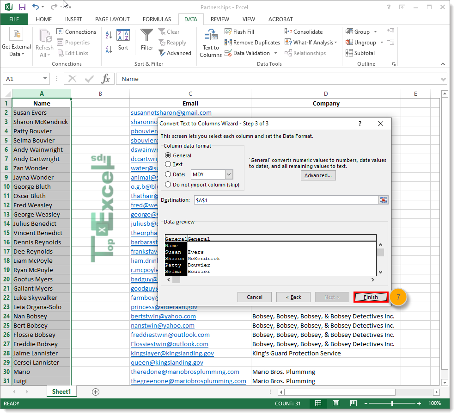Go to the FORMULAS tab

(x=157, y=19)
